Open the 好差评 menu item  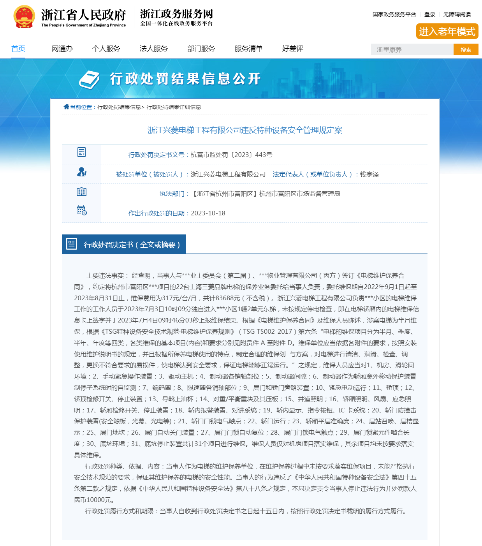point(293,49)
